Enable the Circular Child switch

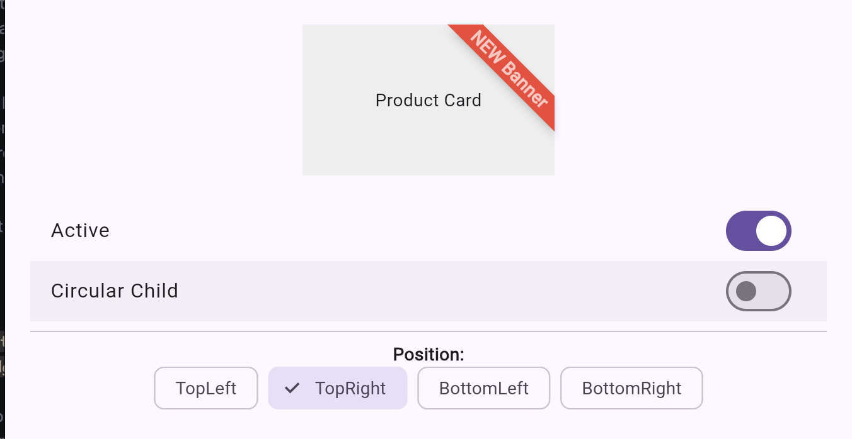[x=758, y=291]
